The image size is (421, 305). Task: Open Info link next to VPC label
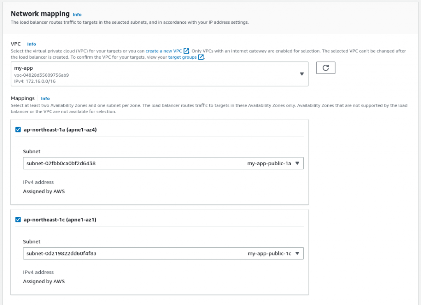[x=32, y=44]
